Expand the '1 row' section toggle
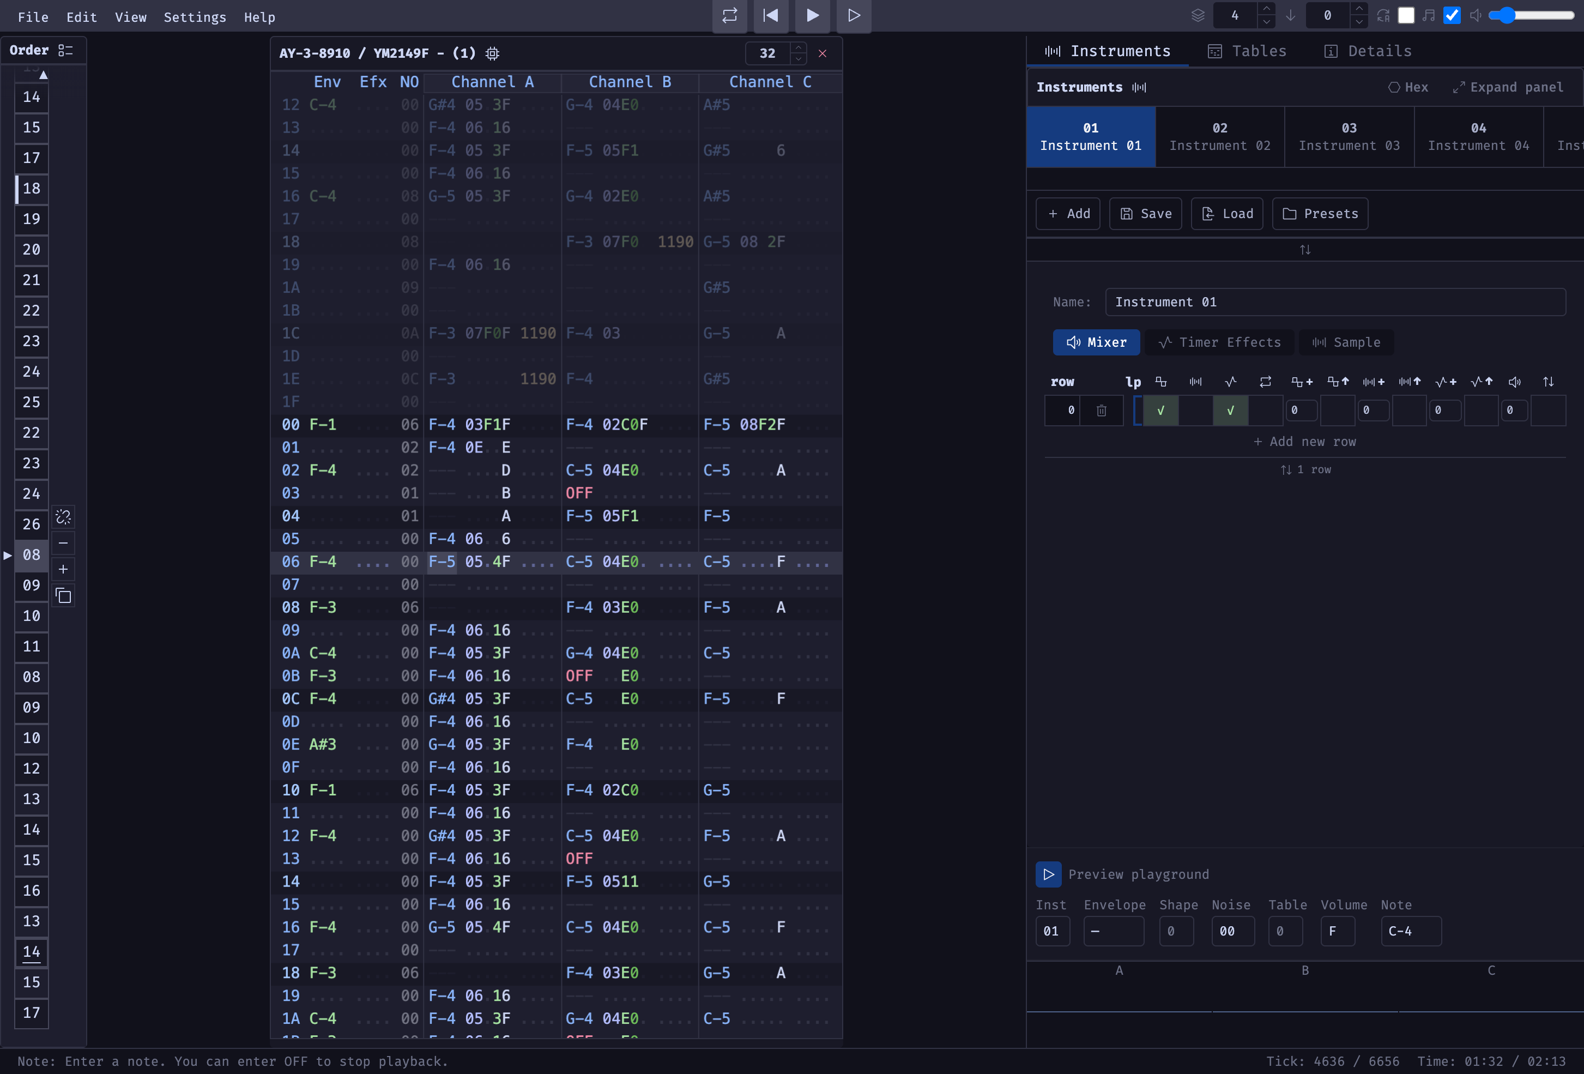The height and width of the screenshot is (1074, 1584). (1305, 470)
